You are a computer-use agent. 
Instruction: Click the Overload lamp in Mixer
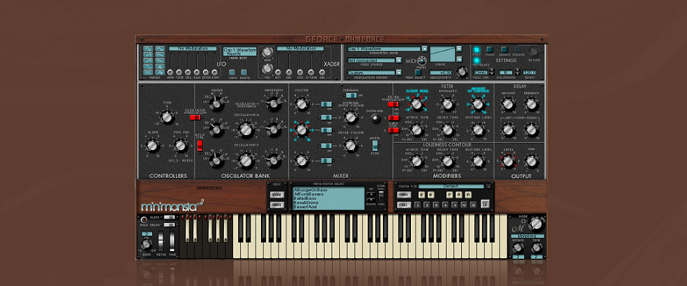(376, 118)
